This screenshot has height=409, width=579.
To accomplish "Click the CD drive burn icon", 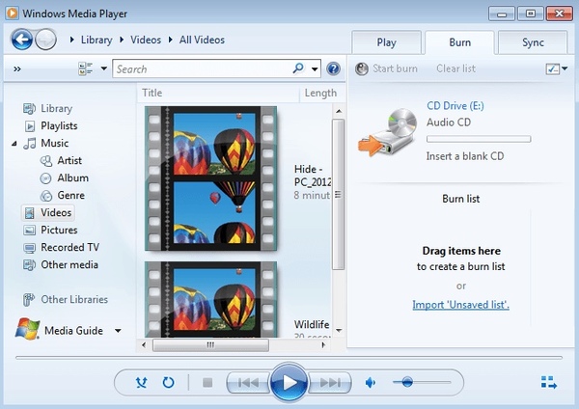I will (387, 132).
